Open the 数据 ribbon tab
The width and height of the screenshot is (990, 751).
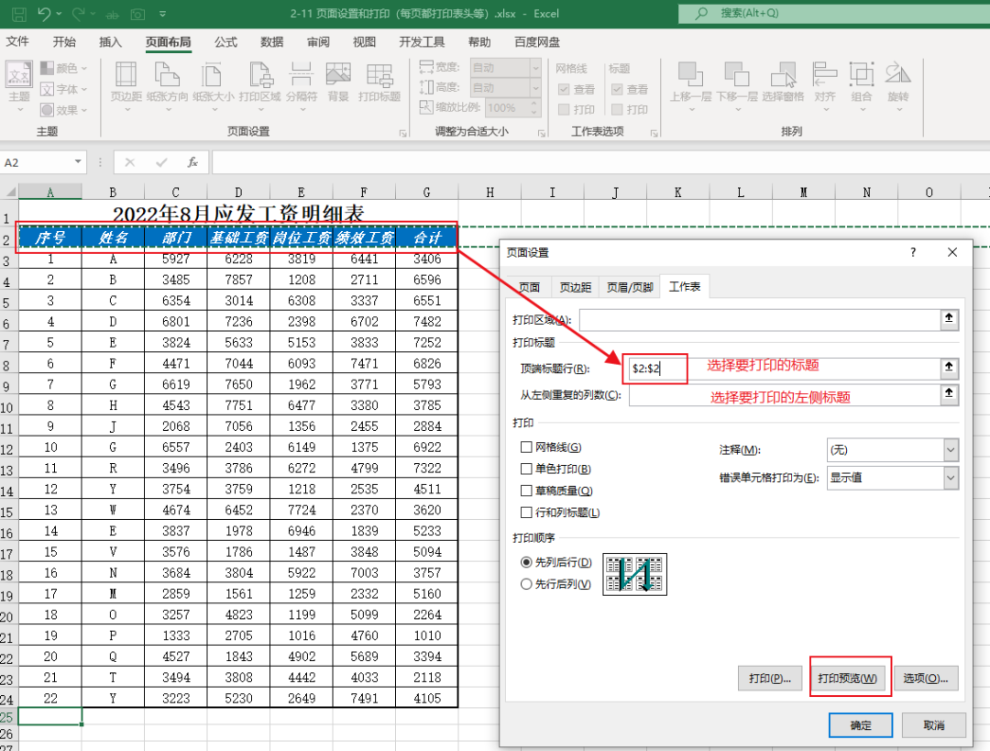point(271,42)
